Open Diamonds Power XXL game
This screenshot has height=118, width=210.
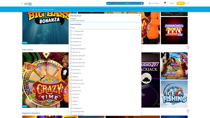pyautogui.click(x=174, y=31)
